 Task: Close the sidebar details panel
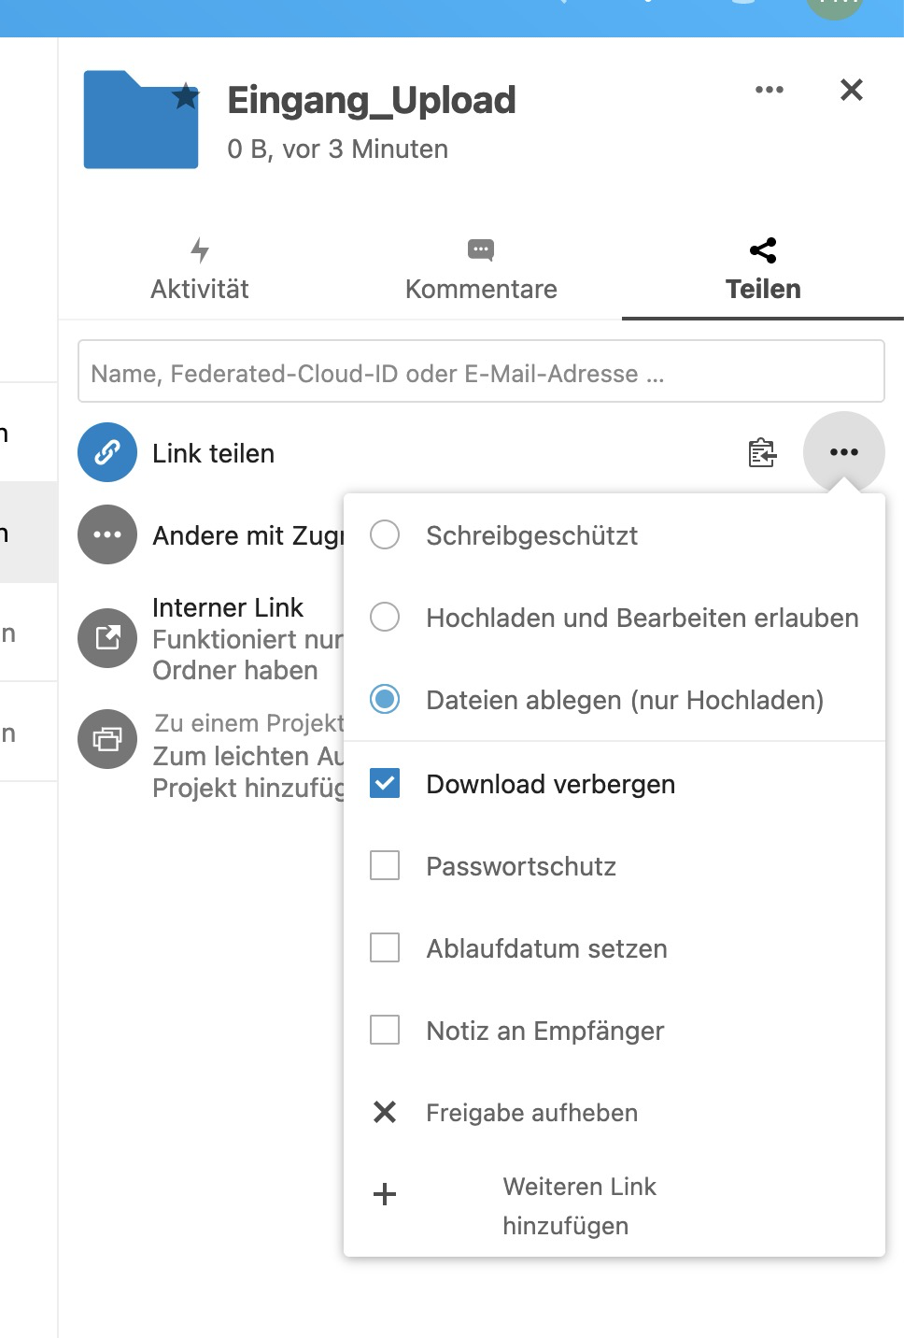click(x=851, y=91)
